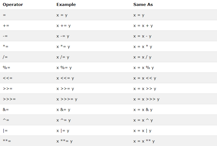Click the text x = x % y

tap(144, 68)
